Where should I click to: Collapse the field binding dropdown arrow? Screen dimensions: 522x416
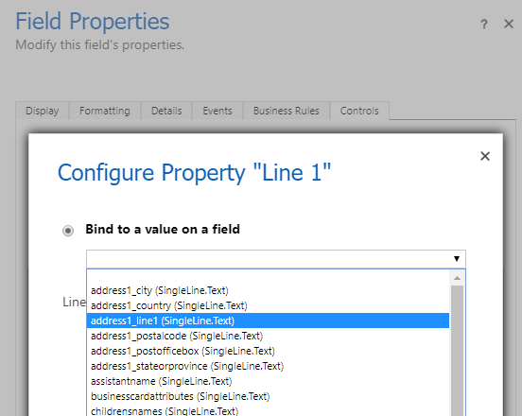coord(457,259)
